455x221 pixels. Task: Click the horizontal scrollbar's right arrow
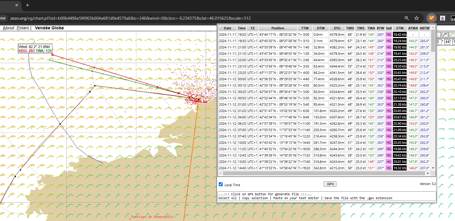428,173
